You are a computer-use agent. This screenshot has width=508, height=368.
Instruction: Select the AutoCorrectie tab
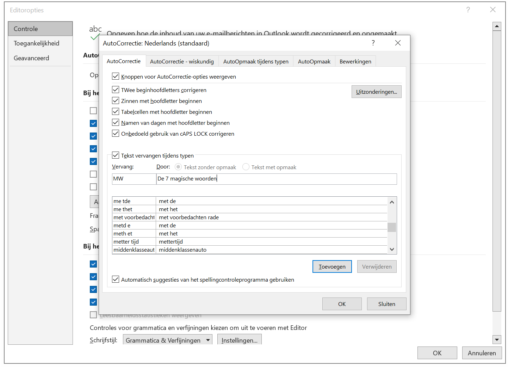point(124,61)
